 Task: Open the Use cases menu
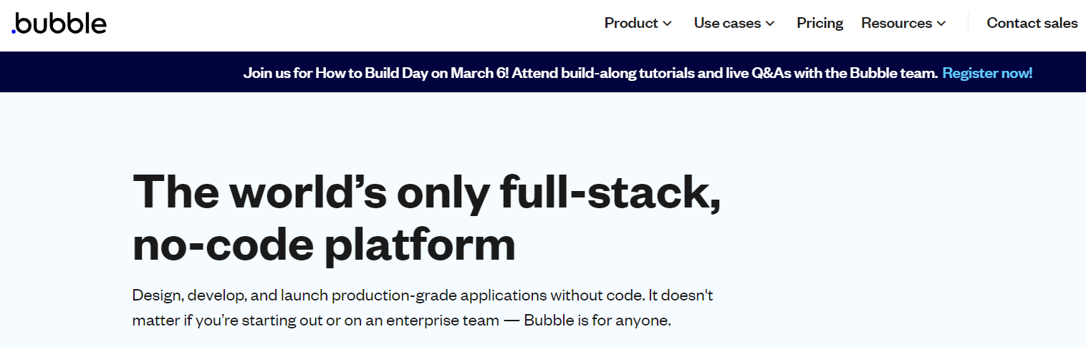pyautogui.click(x=727, y=23)
